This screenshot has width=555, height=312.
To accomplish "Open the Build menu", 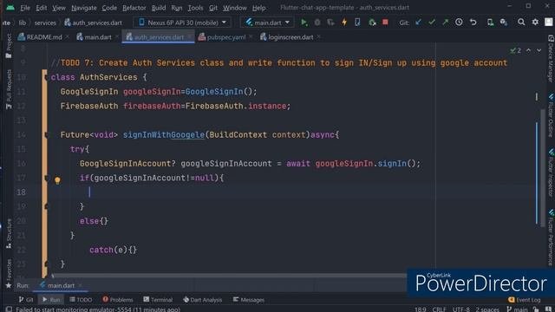I will (158, 8).
